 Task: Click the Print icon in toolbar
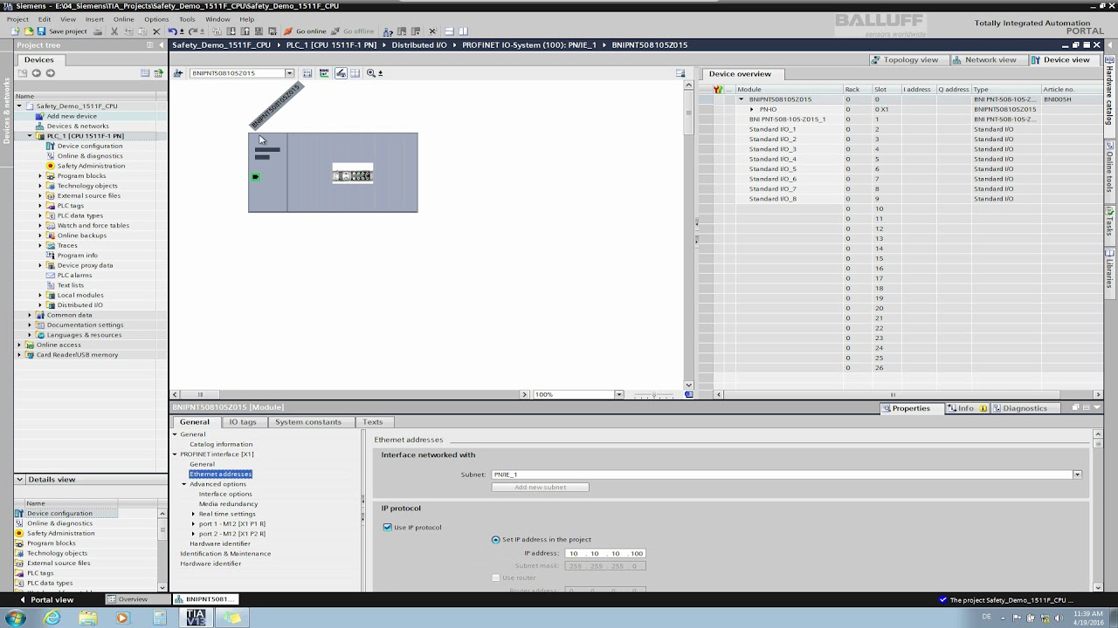(98, 31)
